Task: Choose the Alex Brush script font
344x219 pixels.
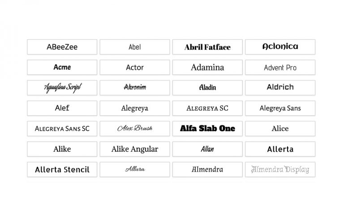Action: point(135,129)
